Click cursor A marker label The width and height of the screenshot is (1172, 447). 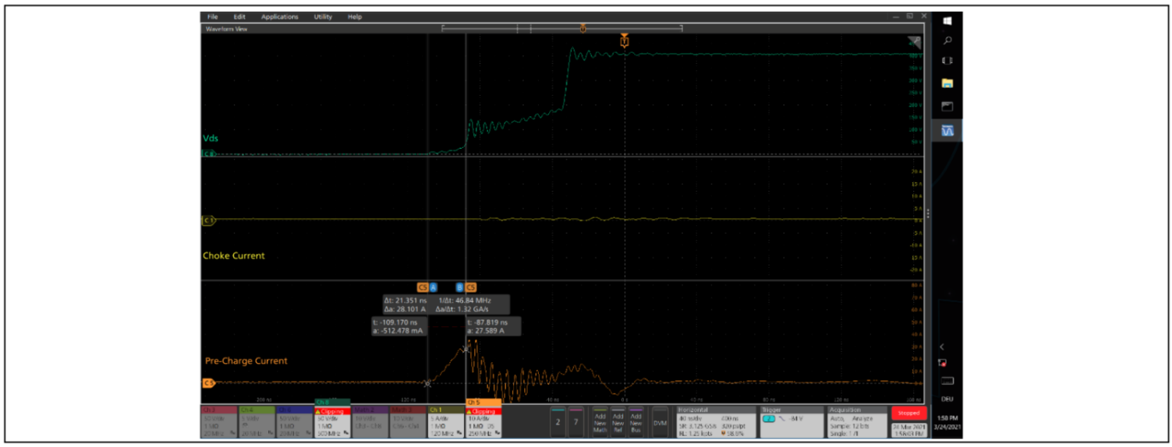pos(434,287)
